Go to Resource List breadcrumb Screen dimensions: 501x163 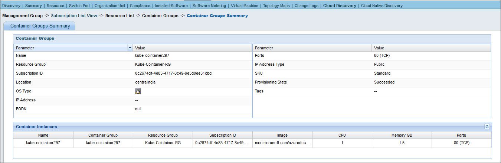[x=120, y=16]
